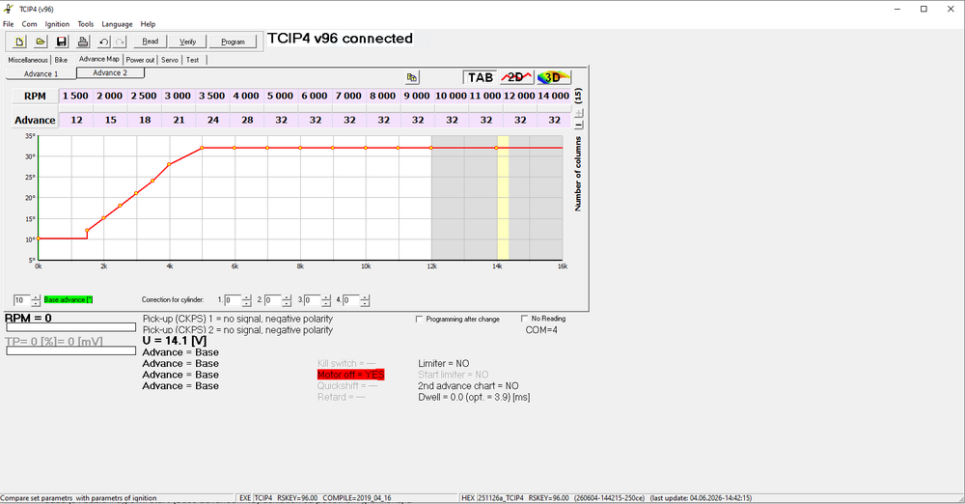Open the Servo tab
This screenshot has width=965, height=504.
tap(170, 60)
